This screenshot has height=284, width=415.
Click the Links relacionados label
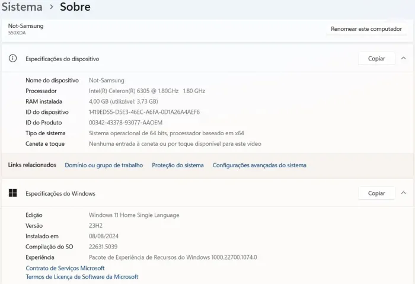[x=32, y=165]
